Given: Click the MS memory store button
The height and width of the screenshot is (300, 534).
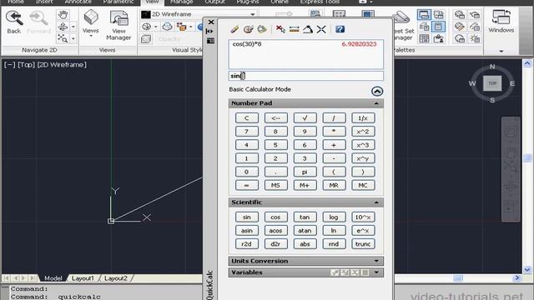Looking at the screenshot, I should 275,185.
